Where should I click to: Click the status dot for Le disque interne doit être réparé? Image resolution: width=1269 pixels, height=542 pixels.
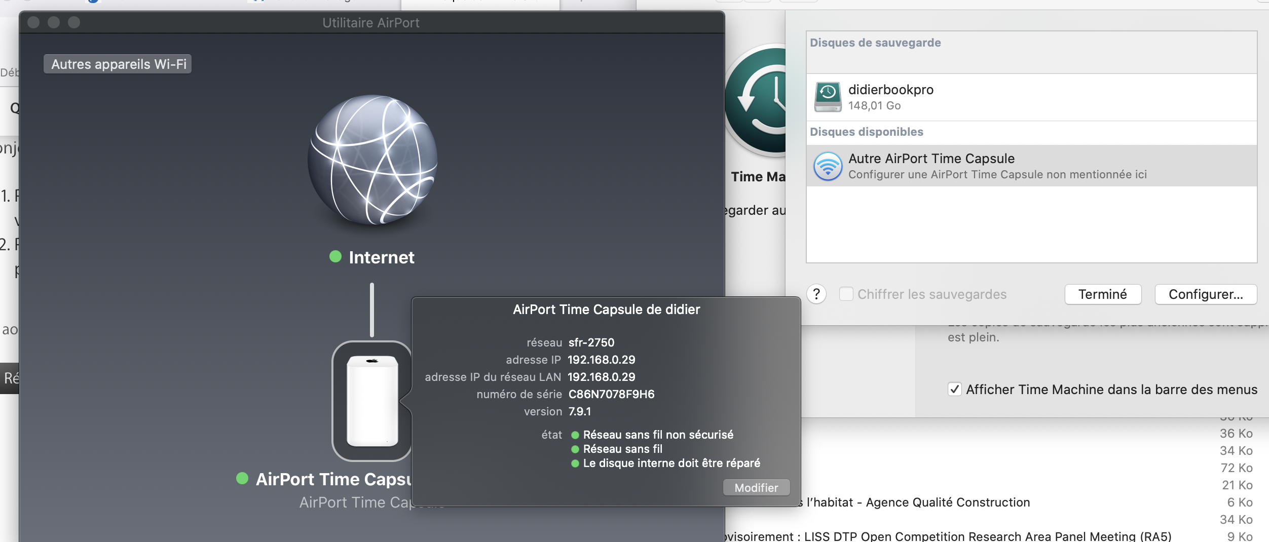tap(575, 463)
